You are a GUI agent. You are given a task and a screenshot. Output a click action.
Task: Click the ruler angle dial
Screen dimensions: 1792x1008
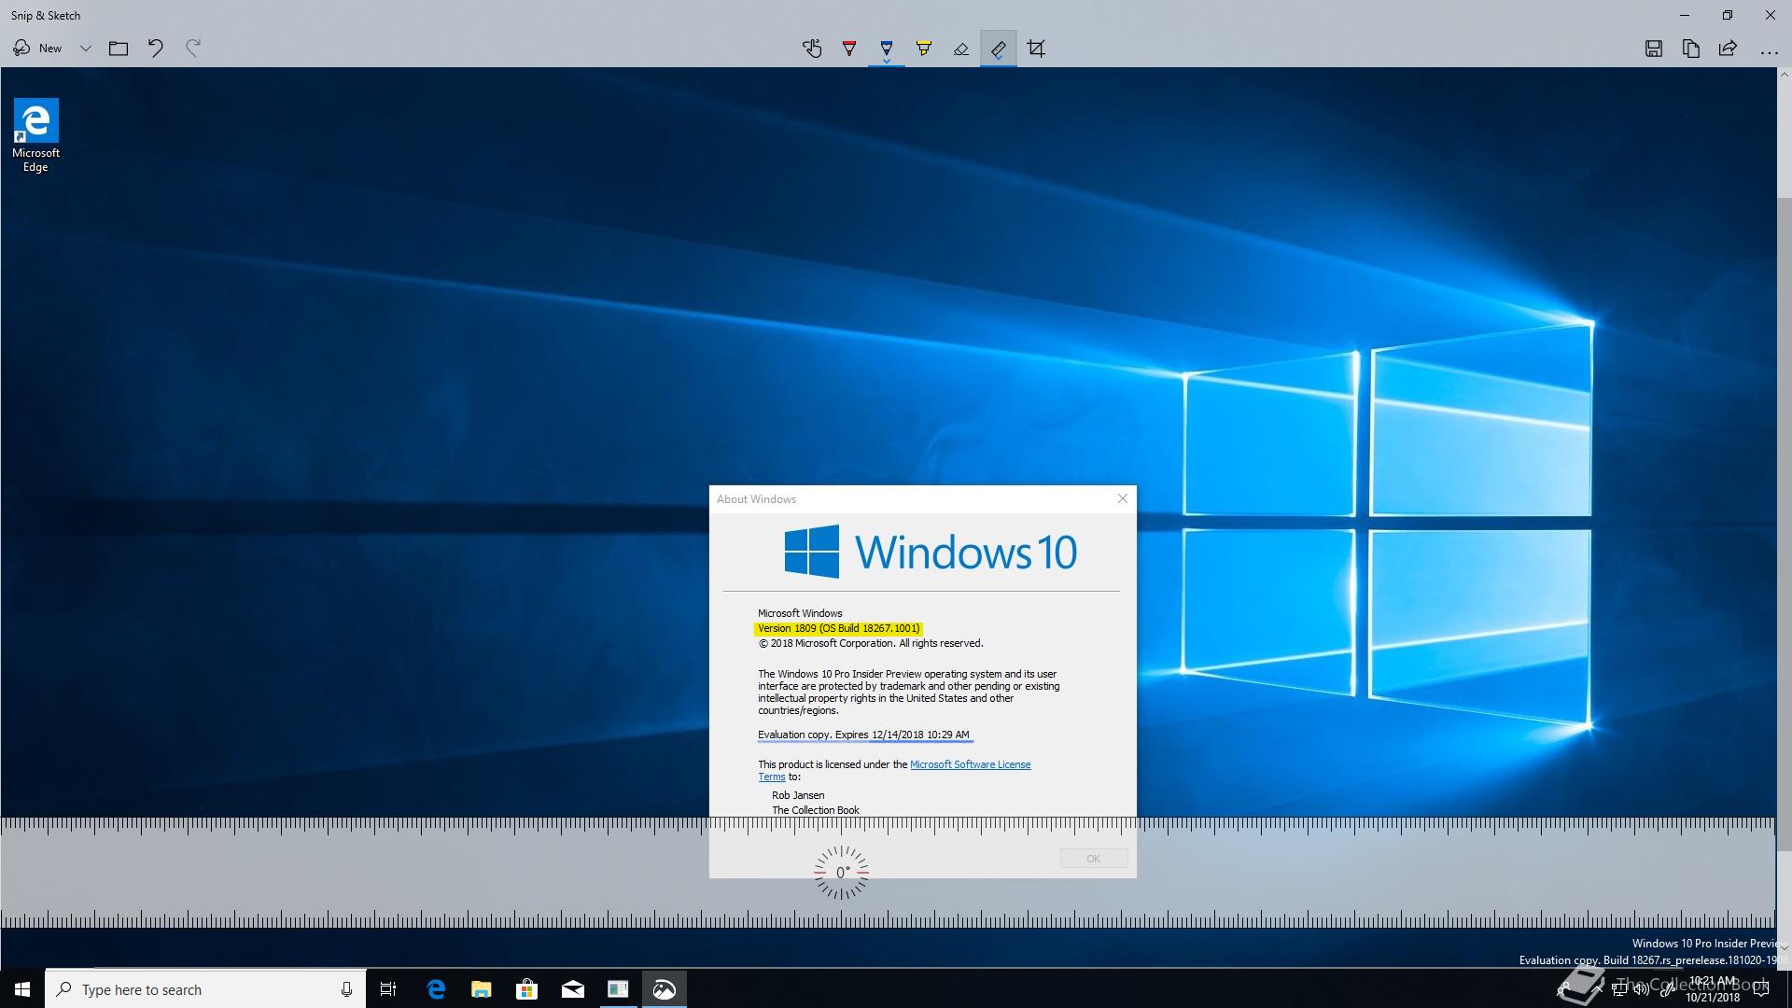click(841, 873)
